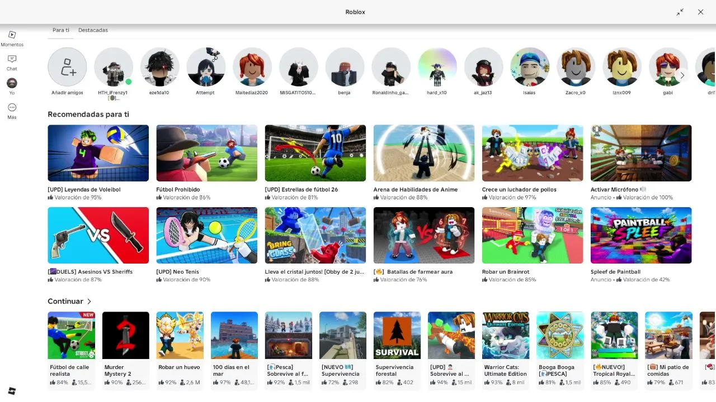Screen dimensions: 716x402
Task: Open friend avatar benja
Action: coord(345,67)
